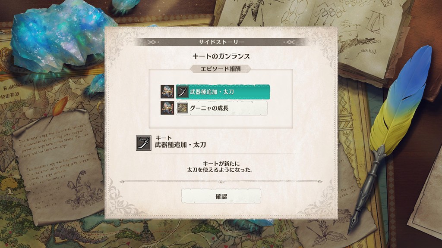
Task: Select the グーニャの成長 reward row
Action: pyautogui.click(x=221, y=108)
